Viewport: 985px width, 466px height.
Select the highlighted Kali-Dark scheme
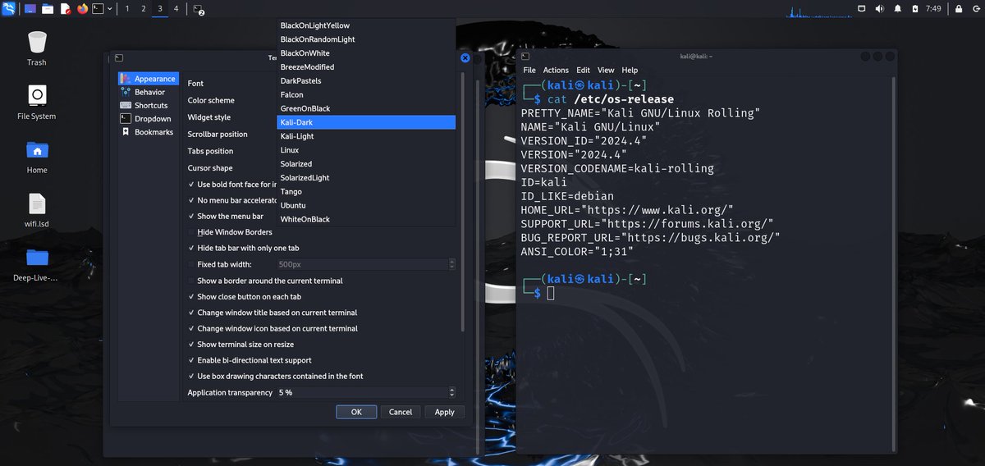coord(366,122)
